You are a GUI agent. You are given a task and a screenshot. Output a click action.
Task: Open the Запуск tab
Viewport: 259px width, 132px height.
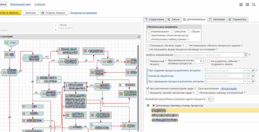(x=174, y=19)
